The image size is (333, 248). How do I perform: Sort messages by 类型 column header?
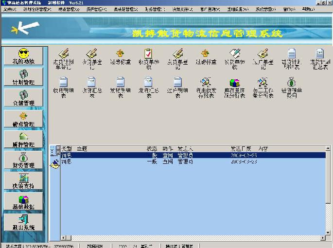click(67, 149)
